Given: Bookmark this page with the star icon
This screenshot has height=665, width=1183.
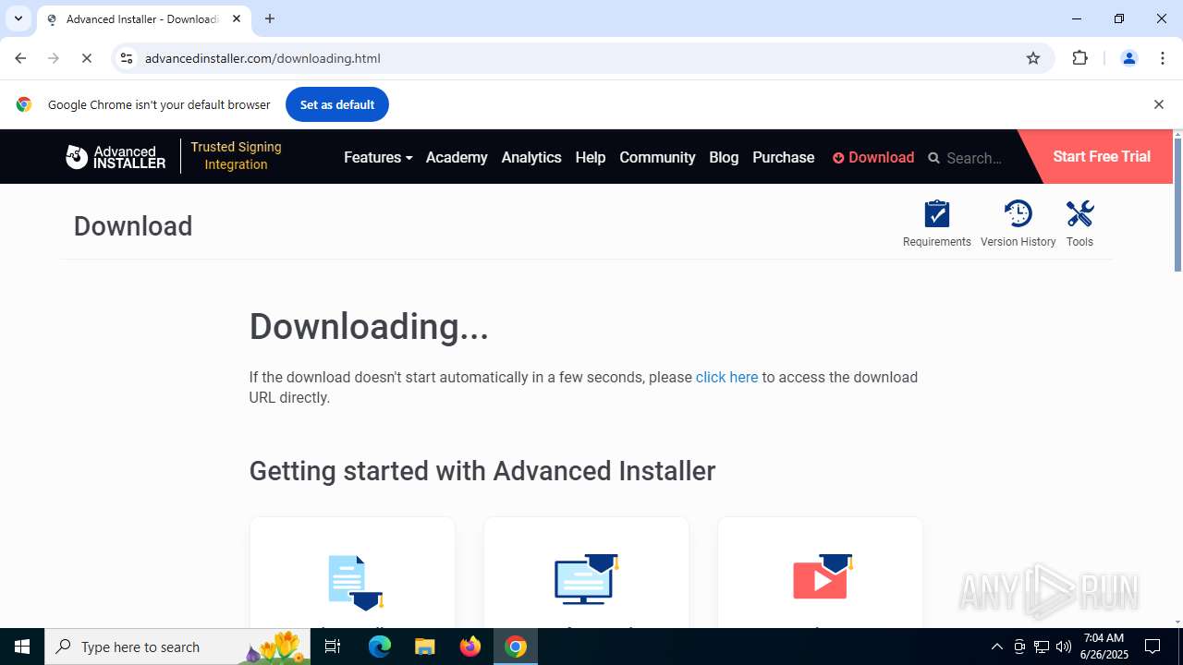Looking at the screenshot, I should tap(1033, 58).
